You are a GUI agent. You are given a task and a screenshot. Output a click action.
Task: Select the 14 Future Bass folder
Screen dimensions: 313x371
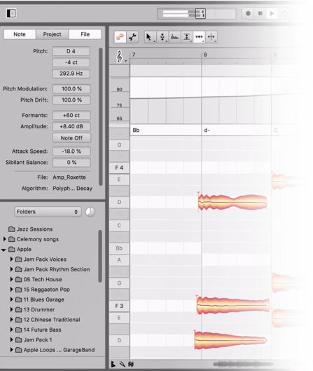pyautogui.click(x=39, y=330)
